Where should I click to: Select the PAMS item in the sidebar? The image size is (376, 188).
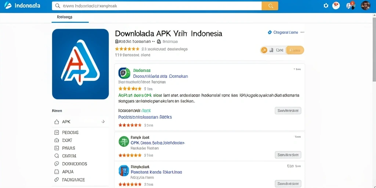point(65,148)
